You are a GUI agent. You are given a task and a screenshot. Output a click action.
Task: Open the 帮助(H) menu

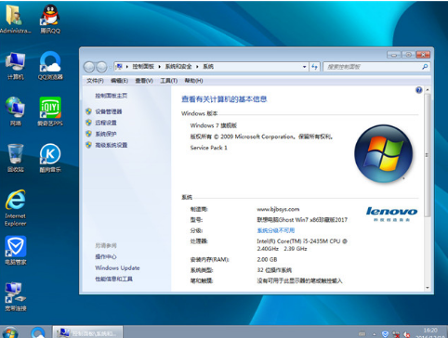[193, 81]
